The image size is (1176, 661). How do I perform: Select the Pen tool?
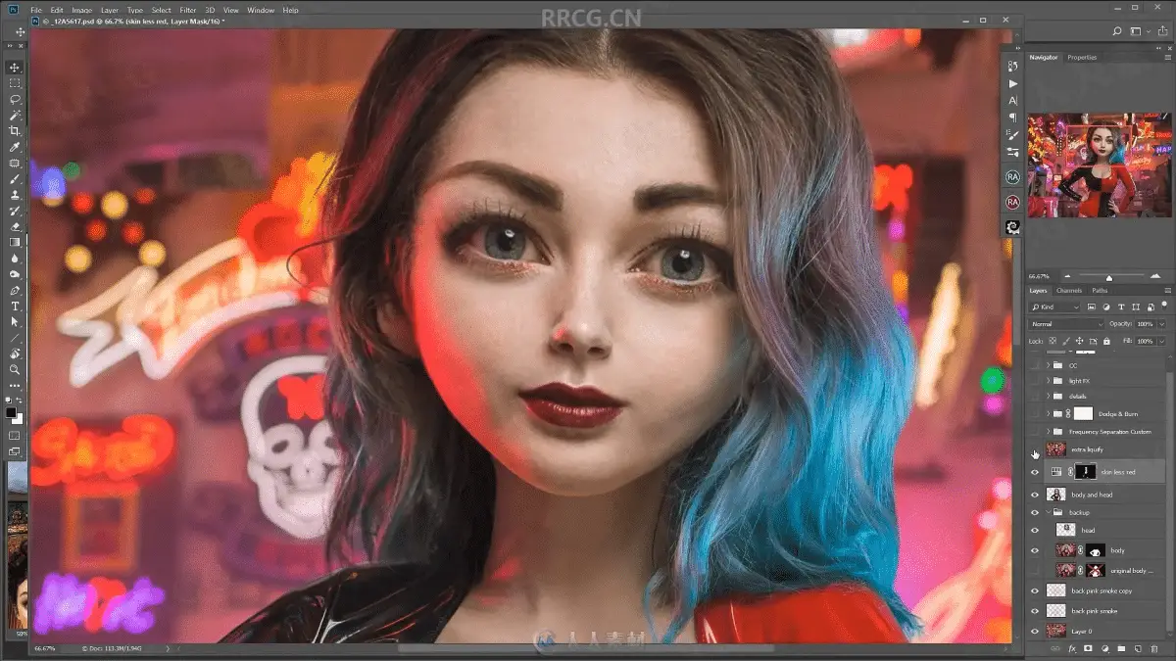15,290
